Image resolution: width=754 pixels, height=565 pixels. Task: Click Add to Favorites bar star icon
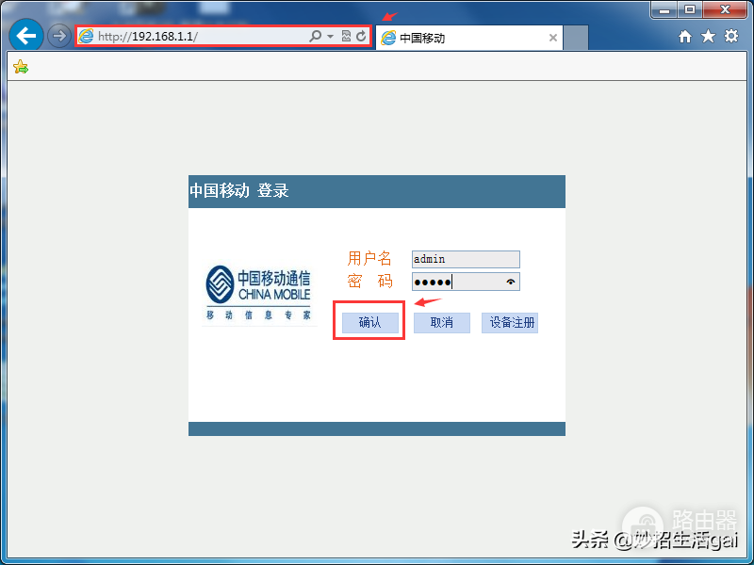pos(21,67)
